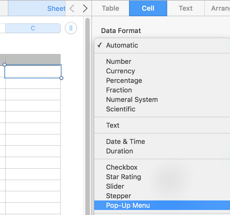Pick Percentage data format
The image size is (230, 215).
coord(124,81)
